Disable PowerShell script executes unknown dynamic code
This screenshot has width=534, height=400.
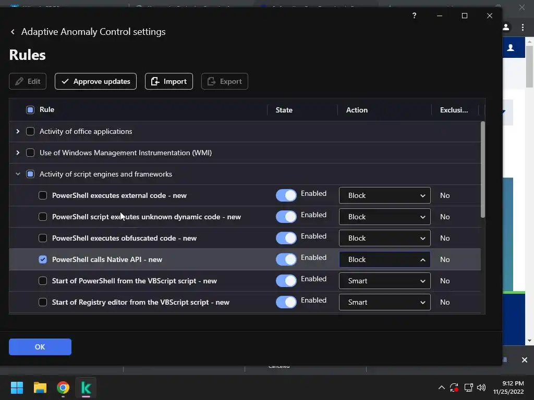pos(286,217)
